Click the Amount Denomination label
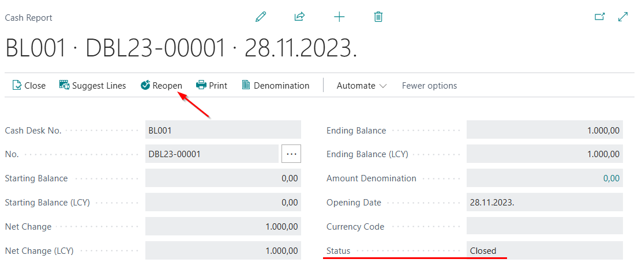The width and height of the screenshot is (642, 278). point(371,178)
